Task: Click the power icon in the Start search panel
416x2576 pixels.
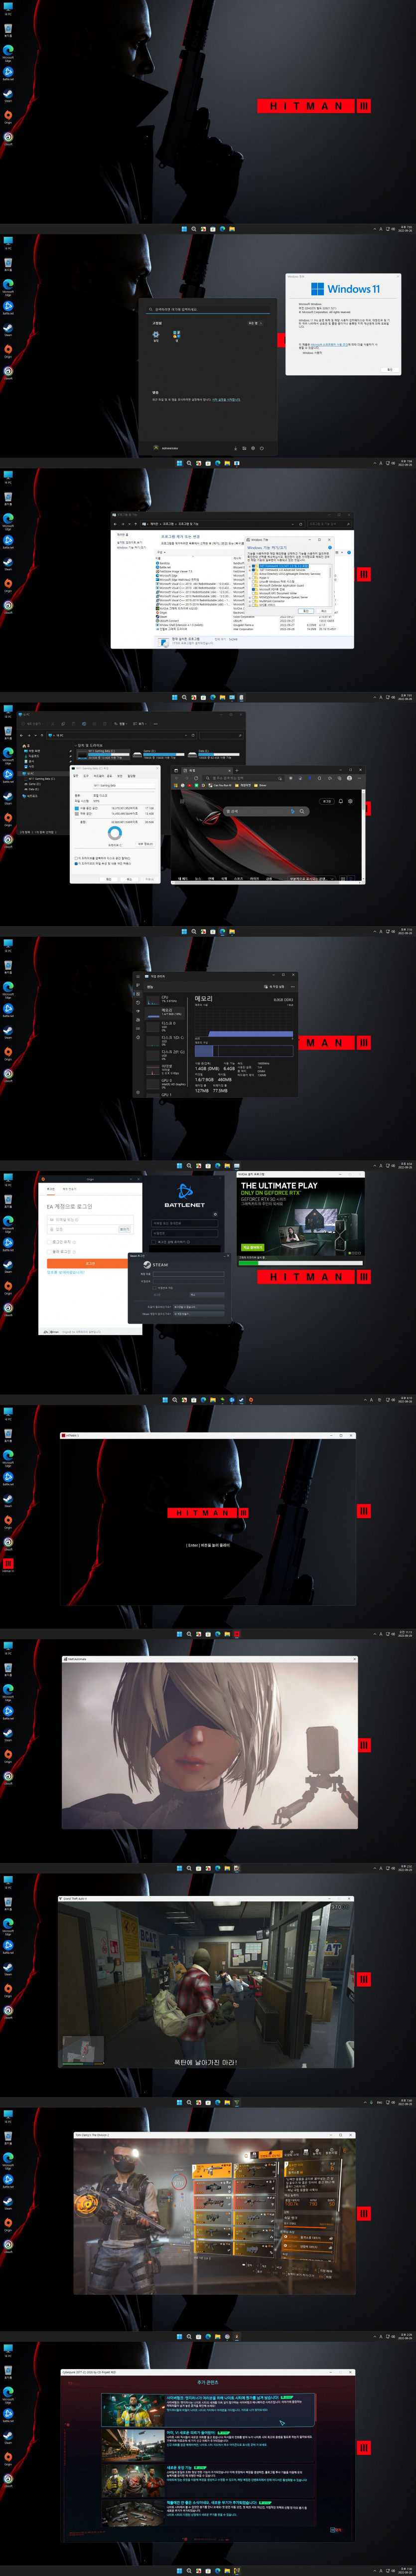Action: pos(262,448)
